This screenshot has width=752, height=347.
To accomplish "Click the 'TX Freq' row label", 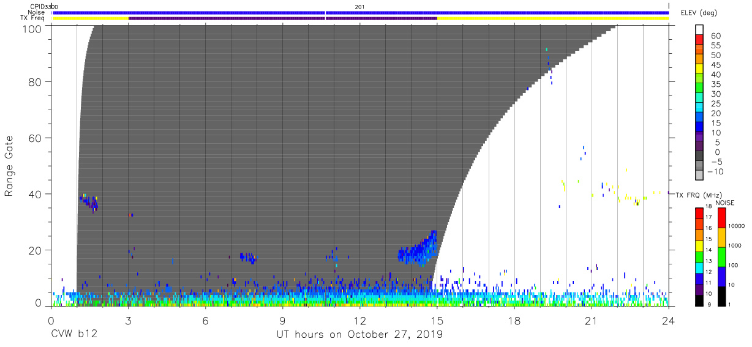I will tap(34, 18).
